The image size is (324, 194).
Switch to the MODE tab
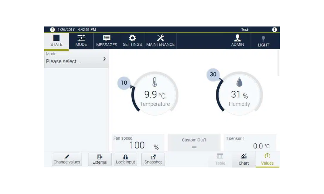click(x=81, y=41)
